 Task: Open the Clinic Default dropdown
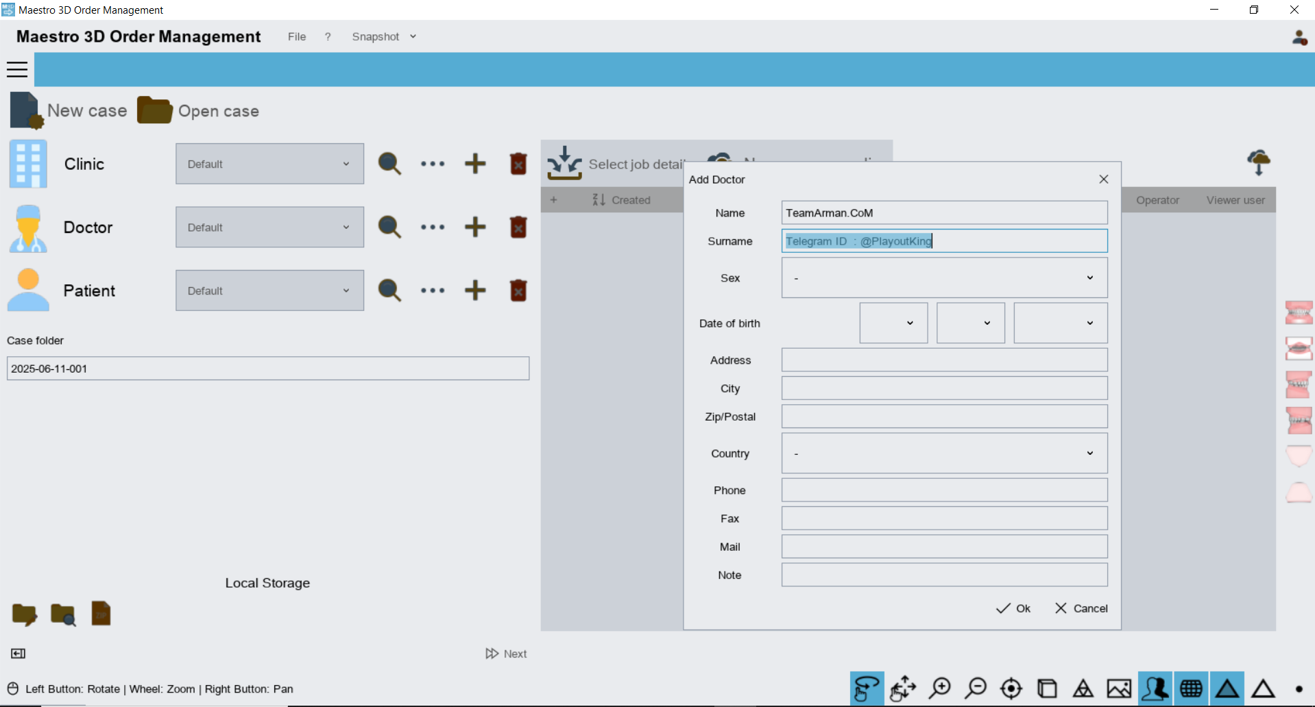coord(269,164)
